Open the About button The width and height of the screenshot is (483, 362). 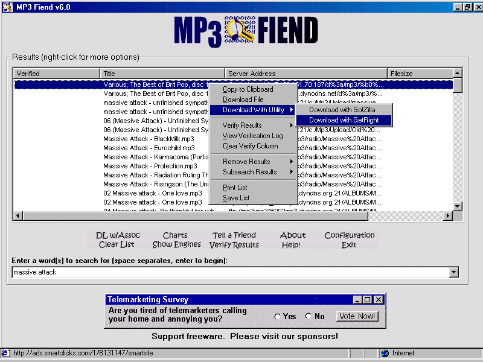[x=293, y=235]
